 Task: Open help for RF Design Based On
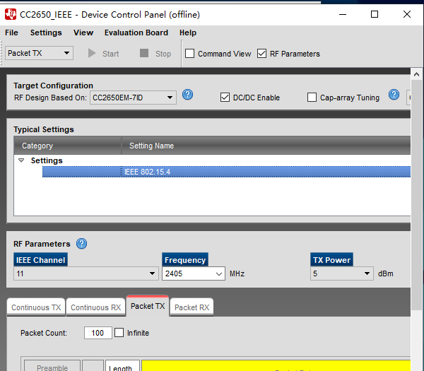click(188, 95)
